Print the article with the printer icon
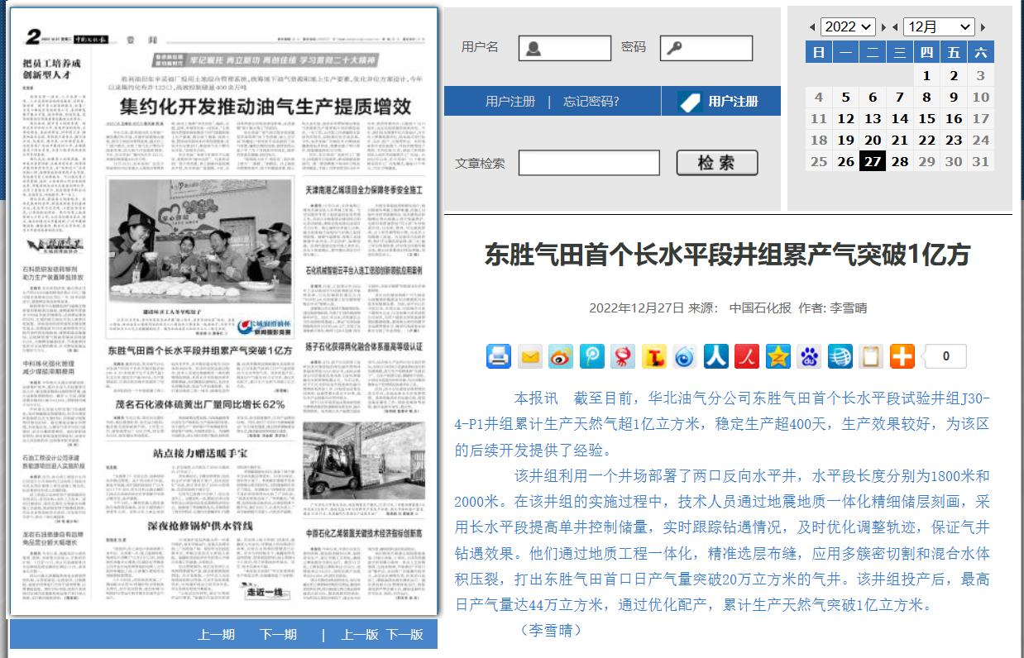This screenshot has width=1024, height=658. point(499,356)
